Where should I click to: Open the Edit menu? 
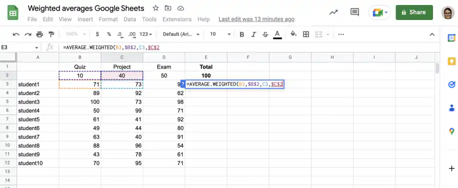(47, 19)
